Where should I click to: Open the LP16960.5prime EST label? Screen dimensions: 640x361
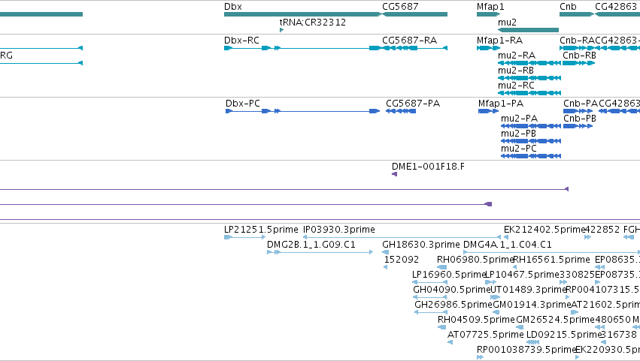pyautogui.click(x=448, y=275)
